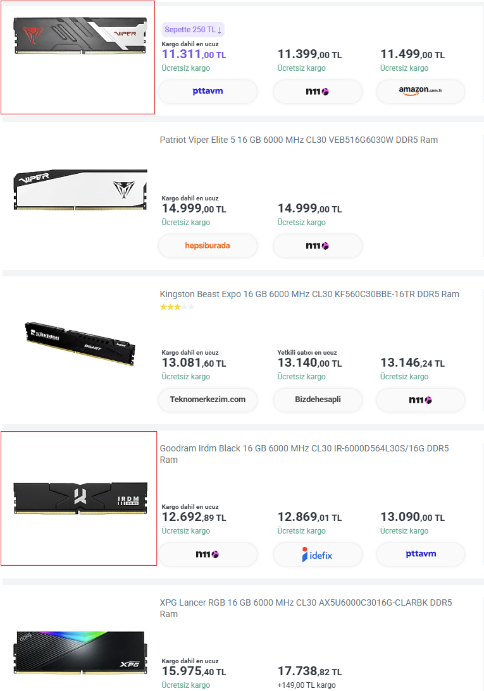The width and height of the screenshot is (484, 691).
Task: Click the Sepette 250 TL discount badge
Action: (193, 30)
